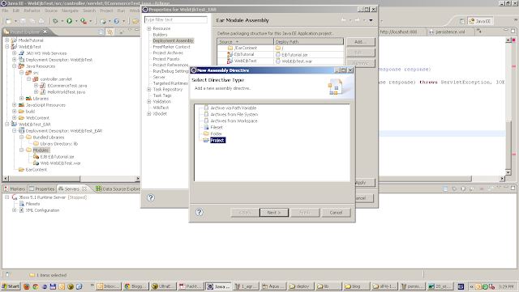This screenshot has width=519, height=292.
Task: Click into the filter text field in Properties
Action: pos(176,20)
